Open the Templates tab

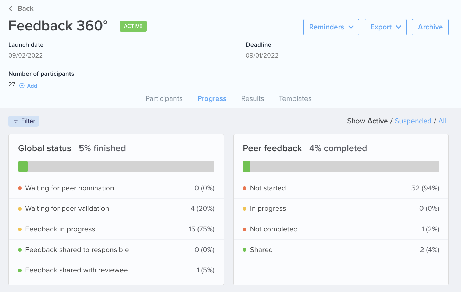click(x=295, y=98)
